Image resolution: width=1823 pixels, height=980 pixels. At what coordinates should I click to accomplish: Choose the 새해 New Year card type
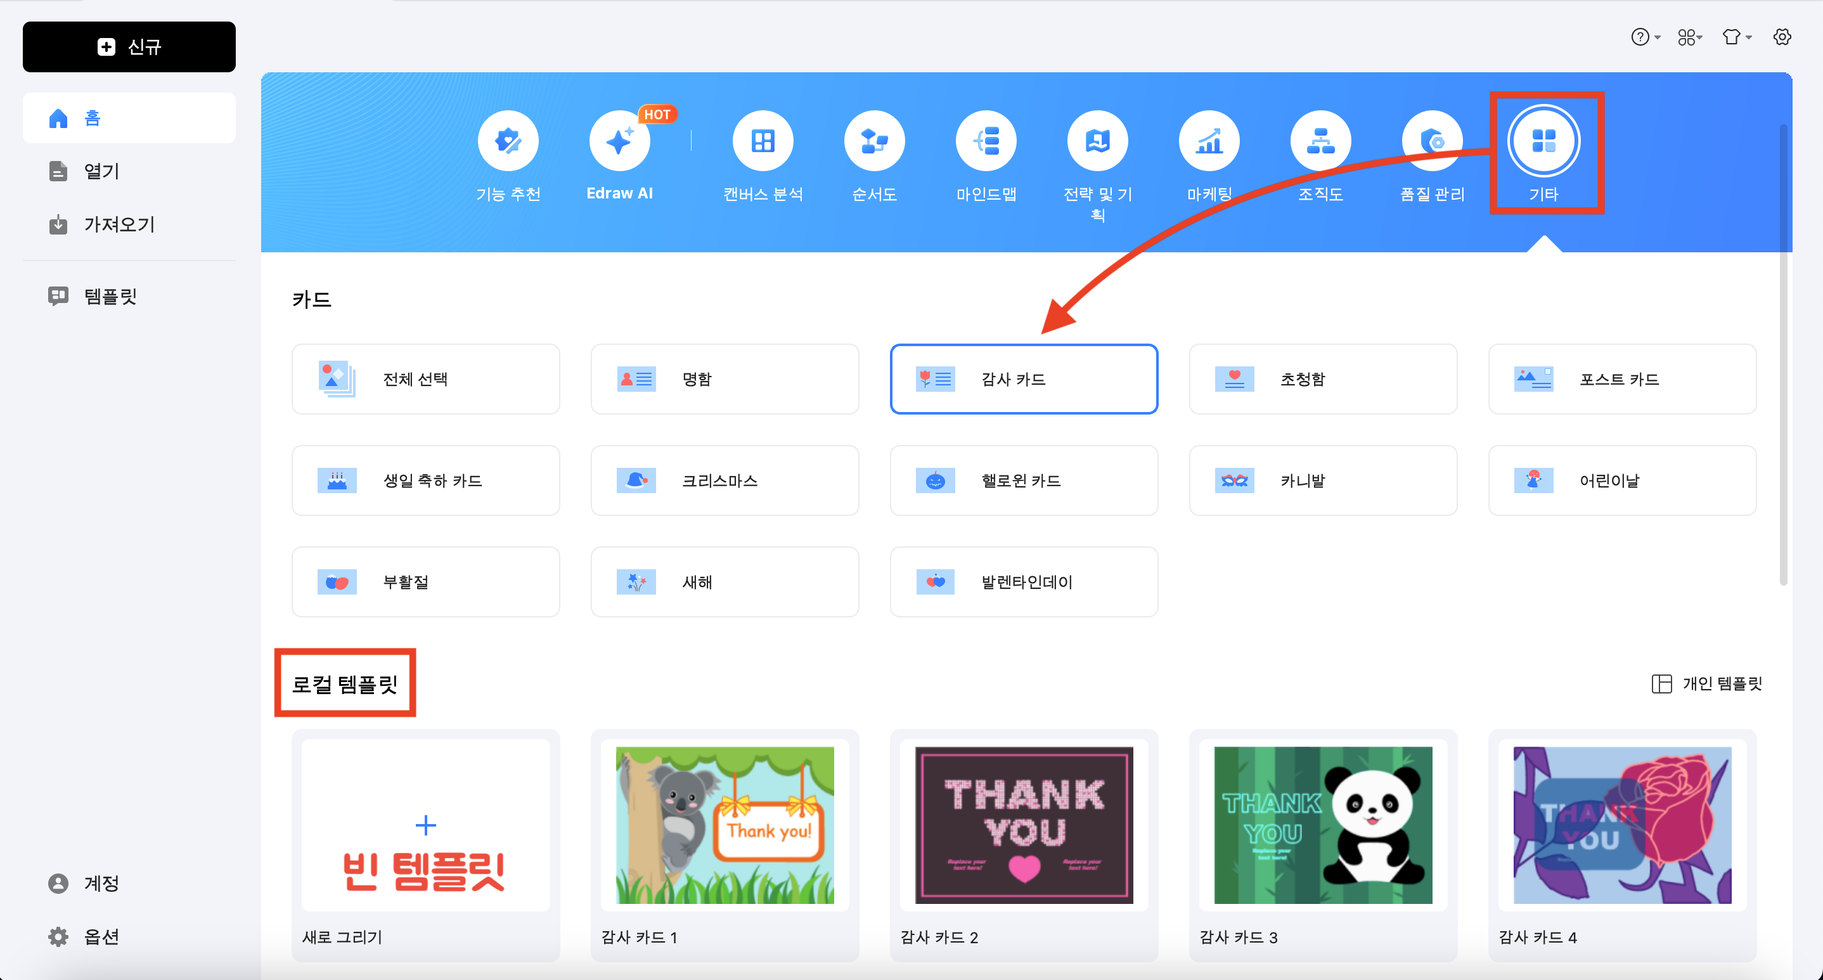pos(725,582)
